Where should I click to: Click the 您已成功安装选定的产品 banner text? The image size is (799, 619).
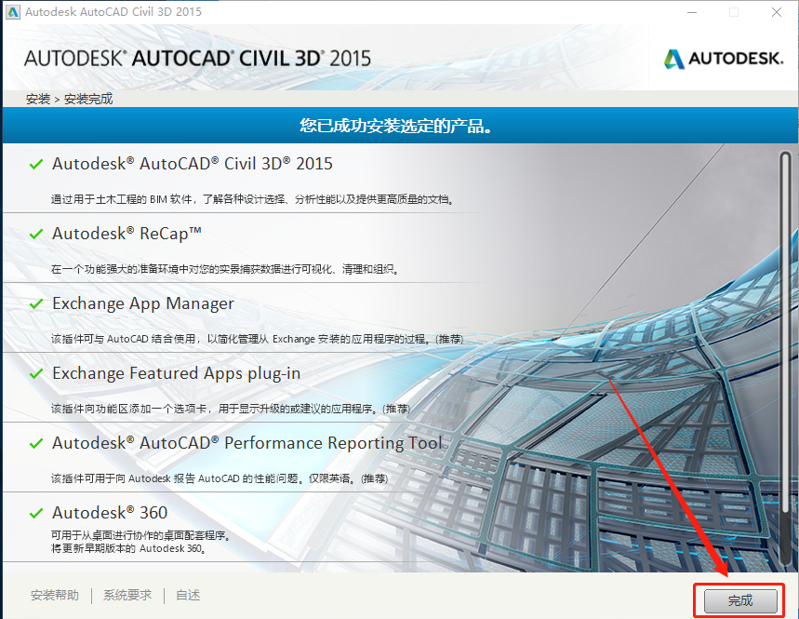pos(396,126)
